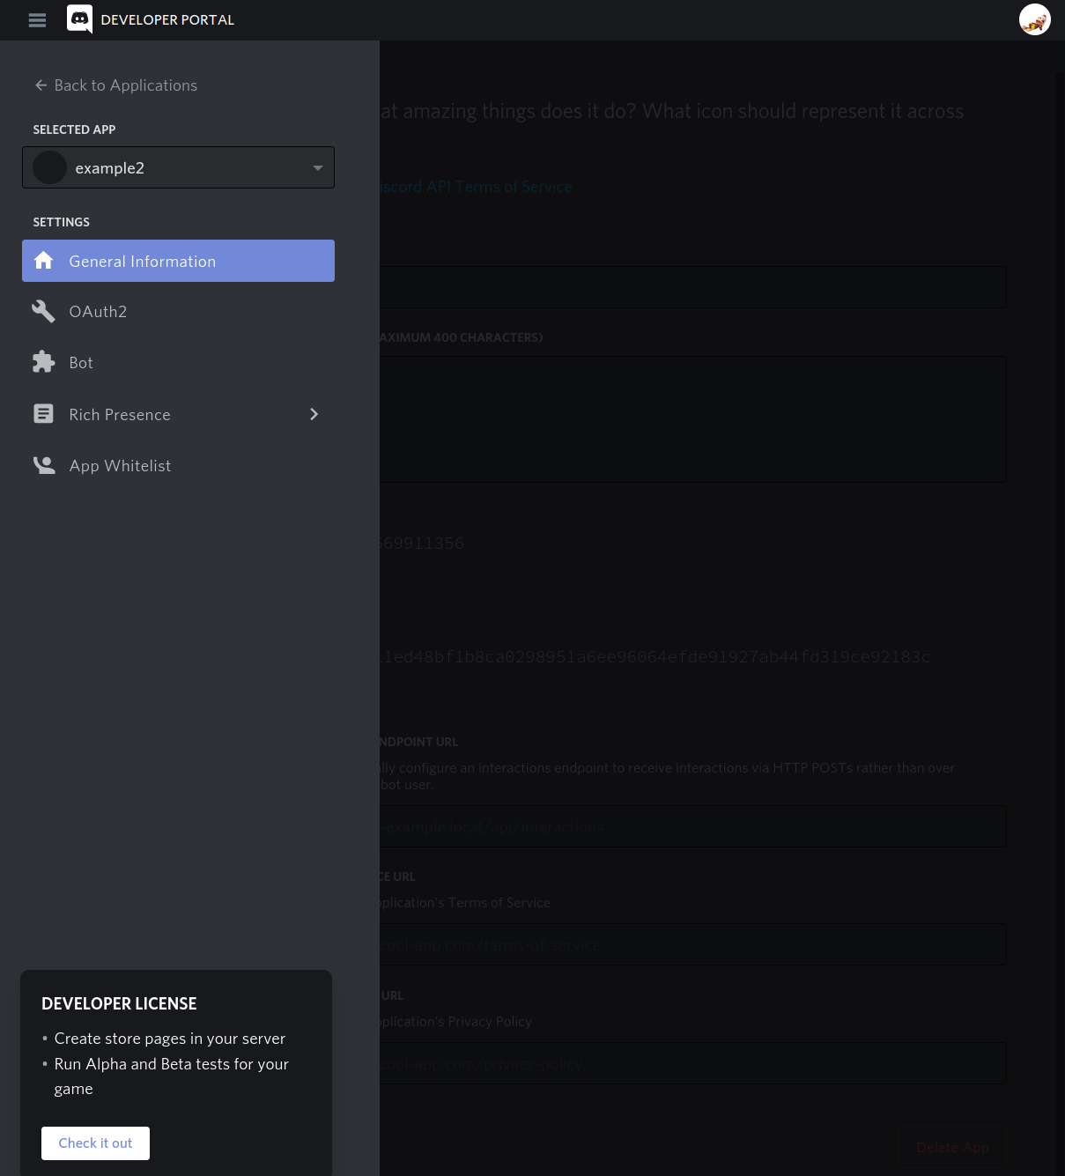1065x1176 pixels.
Task: Open App Whitelist settings
Action: (x=178, y=465)
